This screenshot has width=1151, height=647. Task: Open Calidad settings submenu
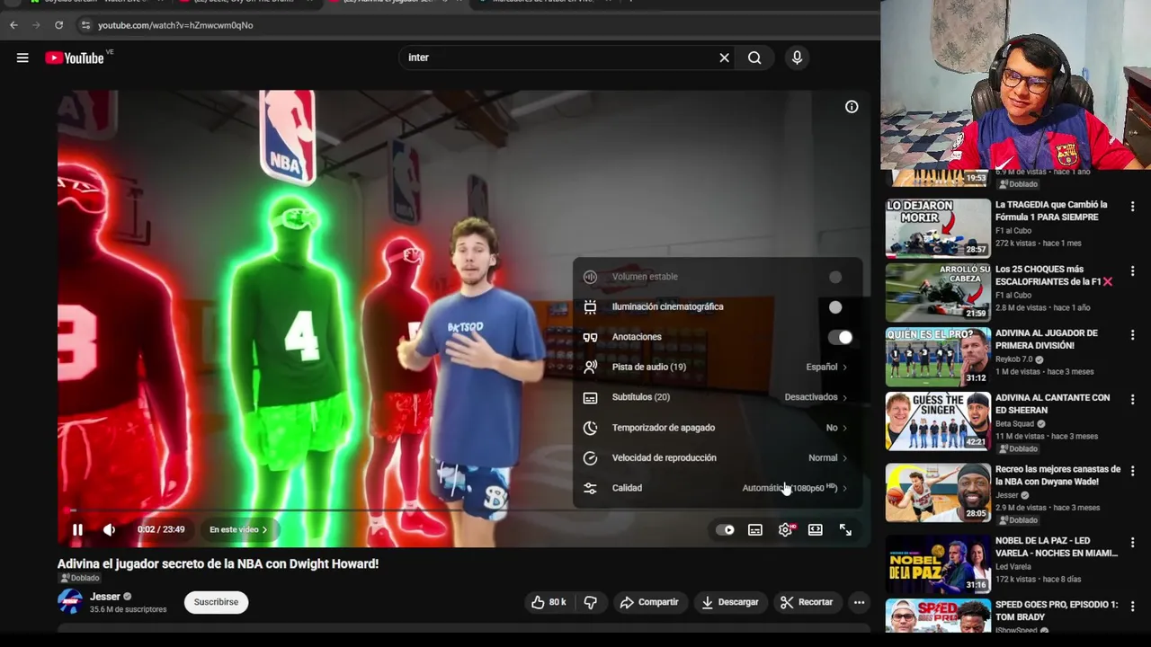717,488
